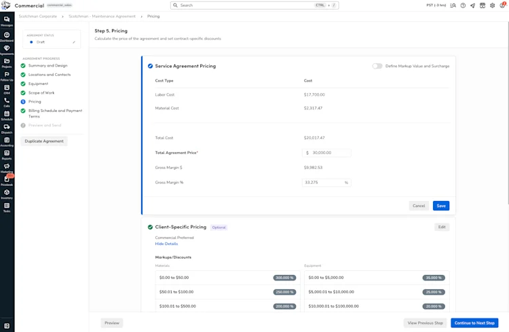The width and height of the screenshot is (509, 332).
Task: Click the rocket icon in the header
Action: [472, 5]
